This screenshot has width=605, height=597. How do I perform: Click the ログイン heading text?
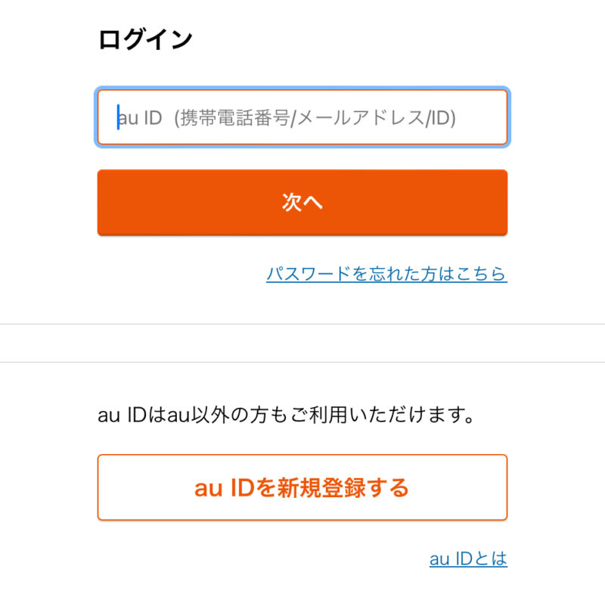click(x=145, y=39)
